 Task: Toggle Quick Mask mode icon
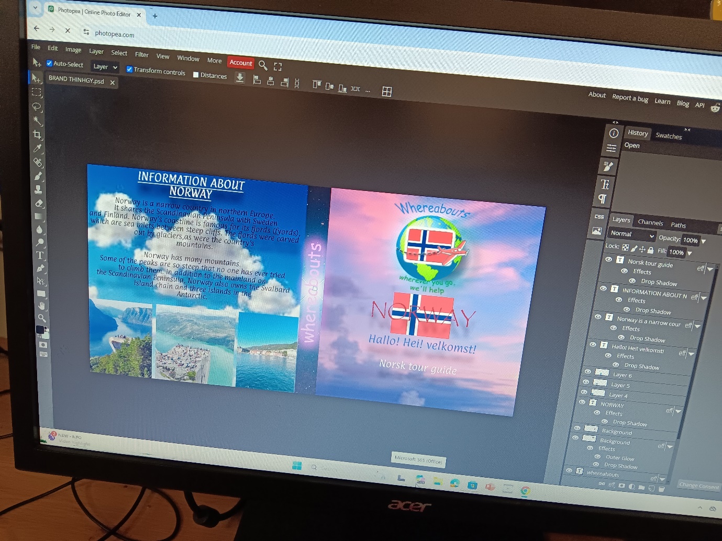pos(43,345)
